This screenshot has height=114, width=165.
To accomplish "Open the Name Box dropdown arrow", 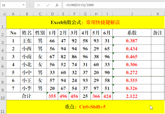I will pos(23,5).
